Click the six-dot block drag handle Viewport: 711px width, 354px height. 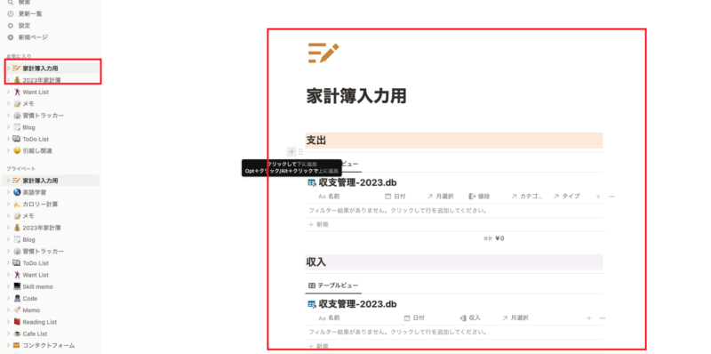point(300,151)
